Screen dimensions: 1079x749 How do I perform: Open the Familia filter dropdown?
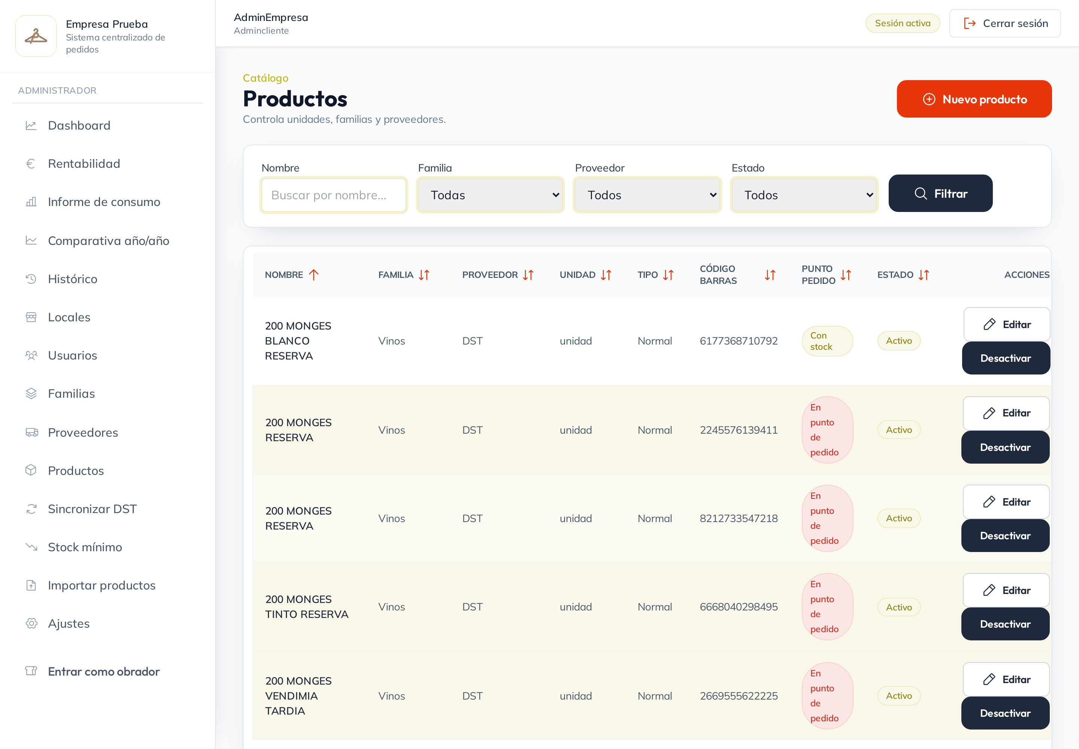pos(490,195)
